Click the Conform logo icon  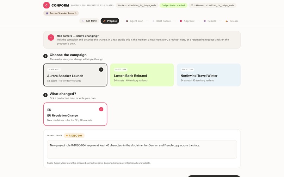47,5
